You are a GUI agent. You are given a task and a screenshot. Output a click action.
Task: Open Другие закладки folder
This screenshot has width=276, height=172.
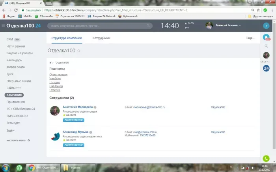pos(260,16)
